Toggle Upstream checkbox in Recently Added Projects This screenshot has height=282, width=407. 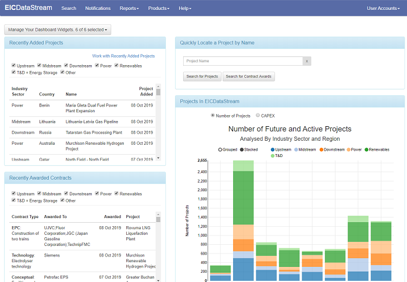[x=13, y=65]
